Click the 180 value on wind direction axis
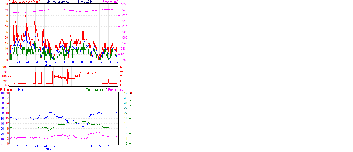Image resolution: width=353 pixels, height=152 pixels. (x=4, y=76)
